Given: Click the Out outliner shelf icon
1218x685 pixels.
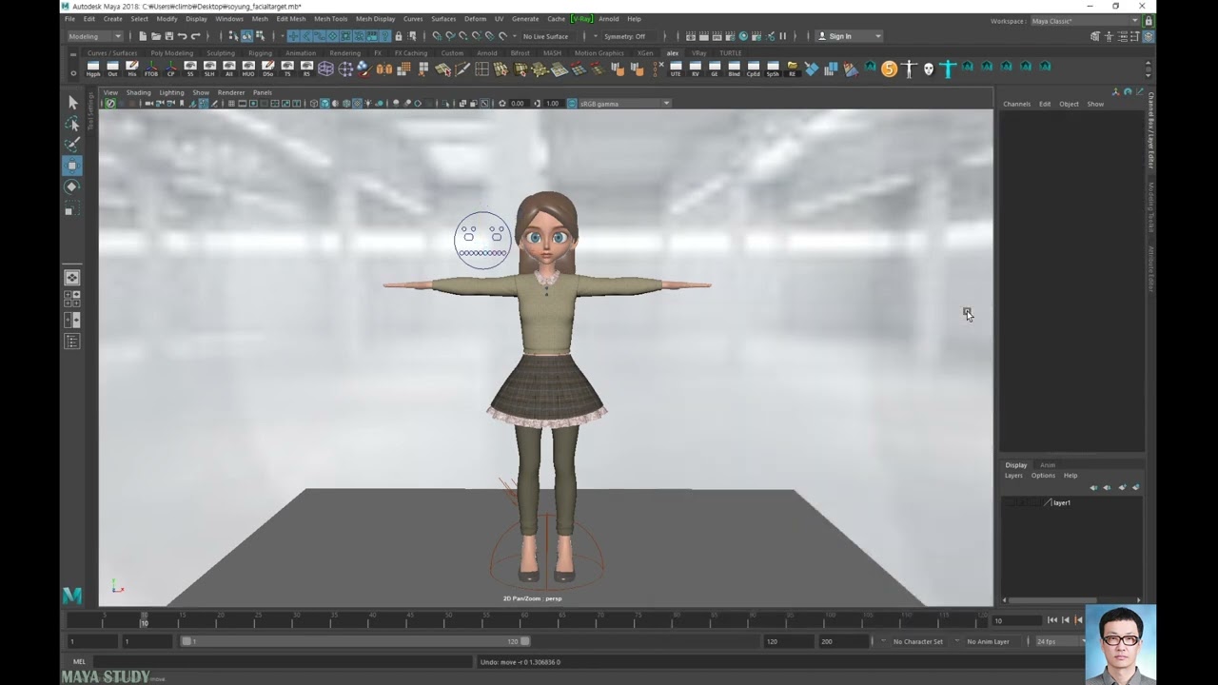Looking at the screenshot, I should (112, 68).
